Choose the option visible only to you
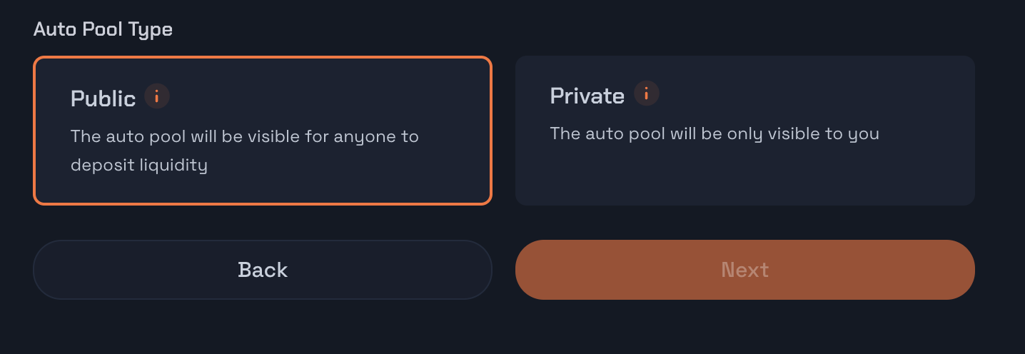 745,131
